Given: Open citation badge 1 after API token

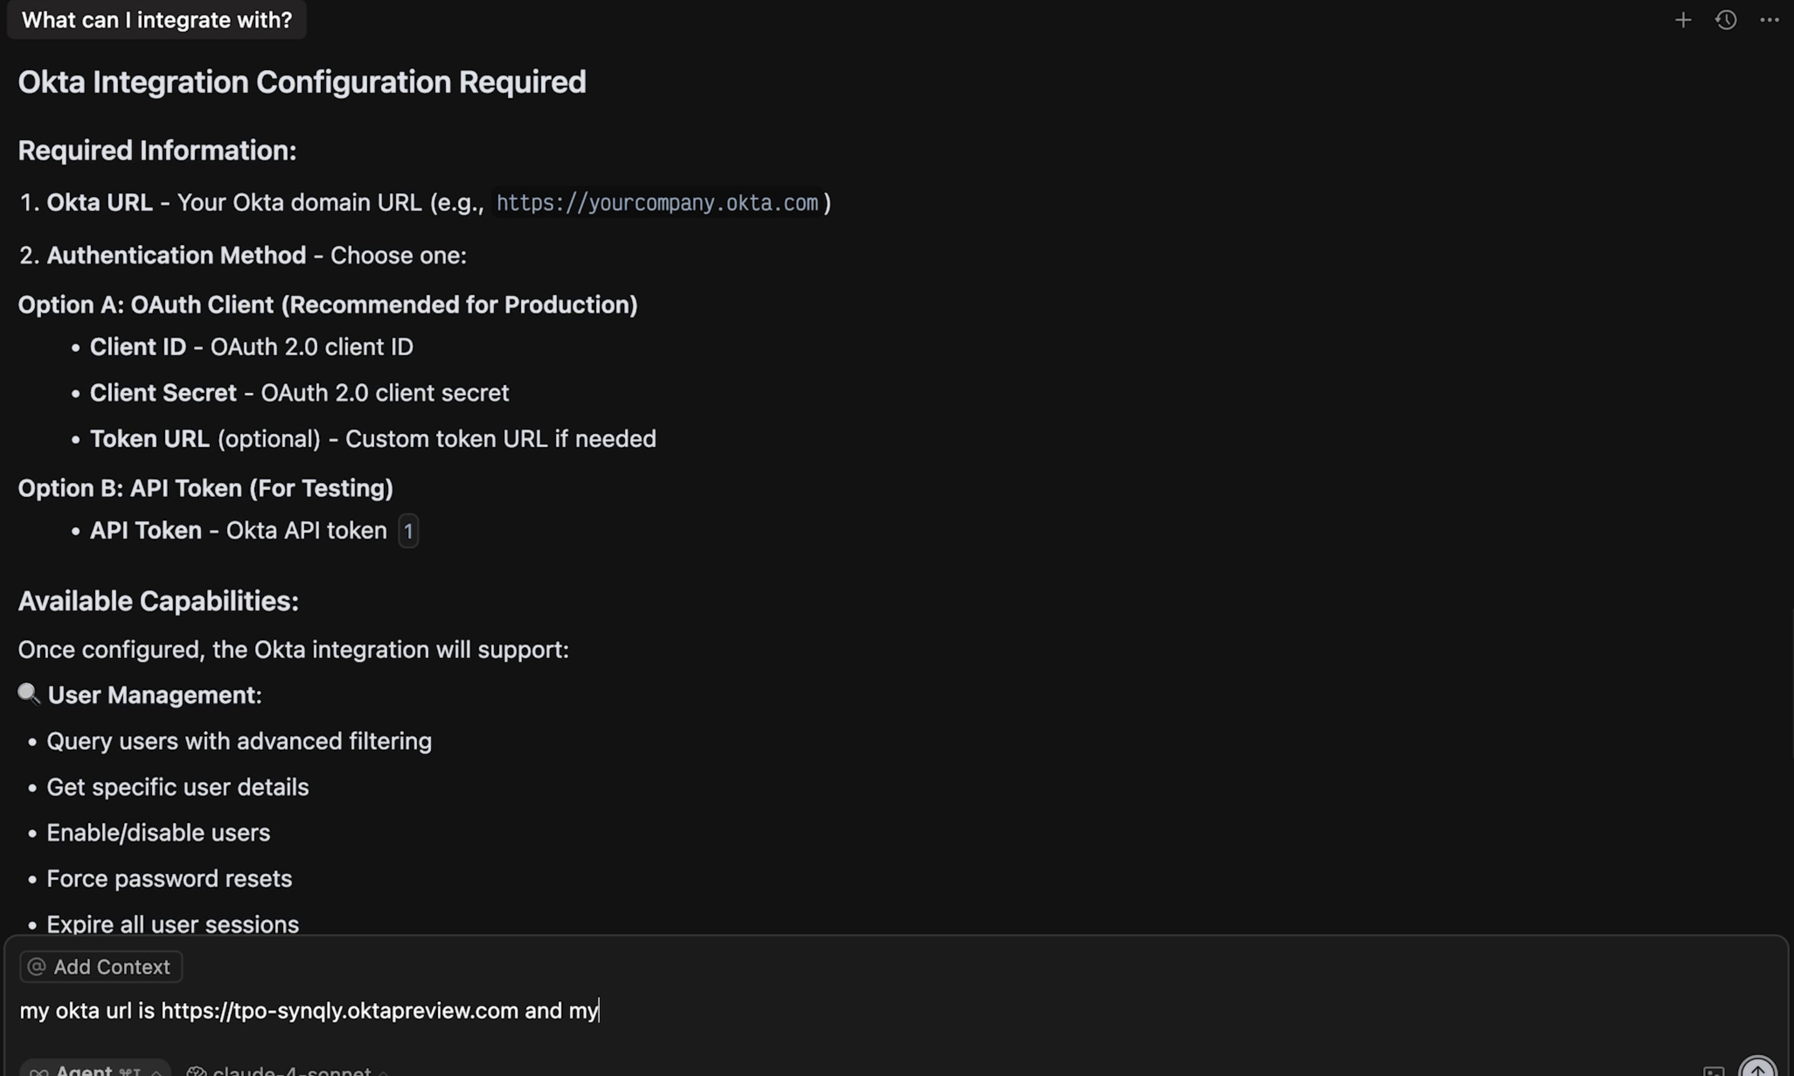Looking at the screenshot, I should (x=408, y=531).
